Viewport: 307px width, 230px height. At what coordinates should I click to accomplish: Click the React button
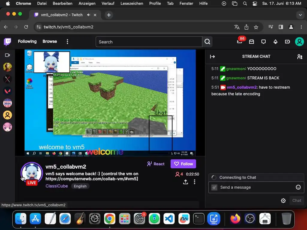click(156, 164)
